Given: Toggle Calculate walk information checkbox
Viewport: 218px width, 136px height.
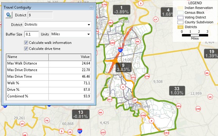Looking at the screenshot, I should (x=26, y=43).
